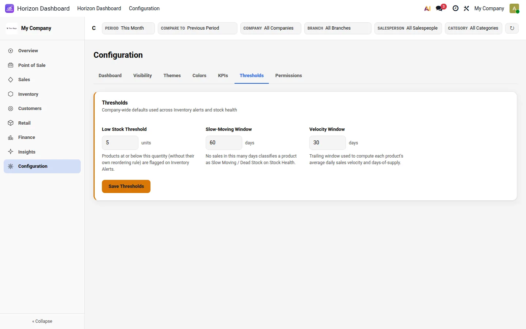Viewport: 526px width, 329px height.
Task: Click the Point of Sale sidebar icon
Action: tap(11, 65)
